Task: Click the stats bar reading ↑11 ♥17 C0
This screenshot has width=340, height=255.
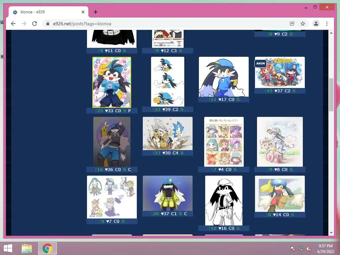Action: pos(224,99)
